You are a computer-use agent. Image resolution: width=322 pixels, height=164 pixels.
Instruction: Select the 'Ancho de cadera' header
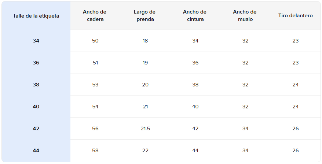point(95,16)
